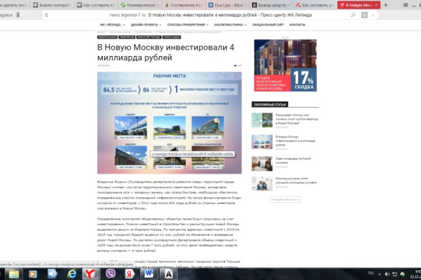Viewport: 421px width, 280px height.
Task: Click the blue speaker app taskbar icon
Action: (x=52, y=274)
